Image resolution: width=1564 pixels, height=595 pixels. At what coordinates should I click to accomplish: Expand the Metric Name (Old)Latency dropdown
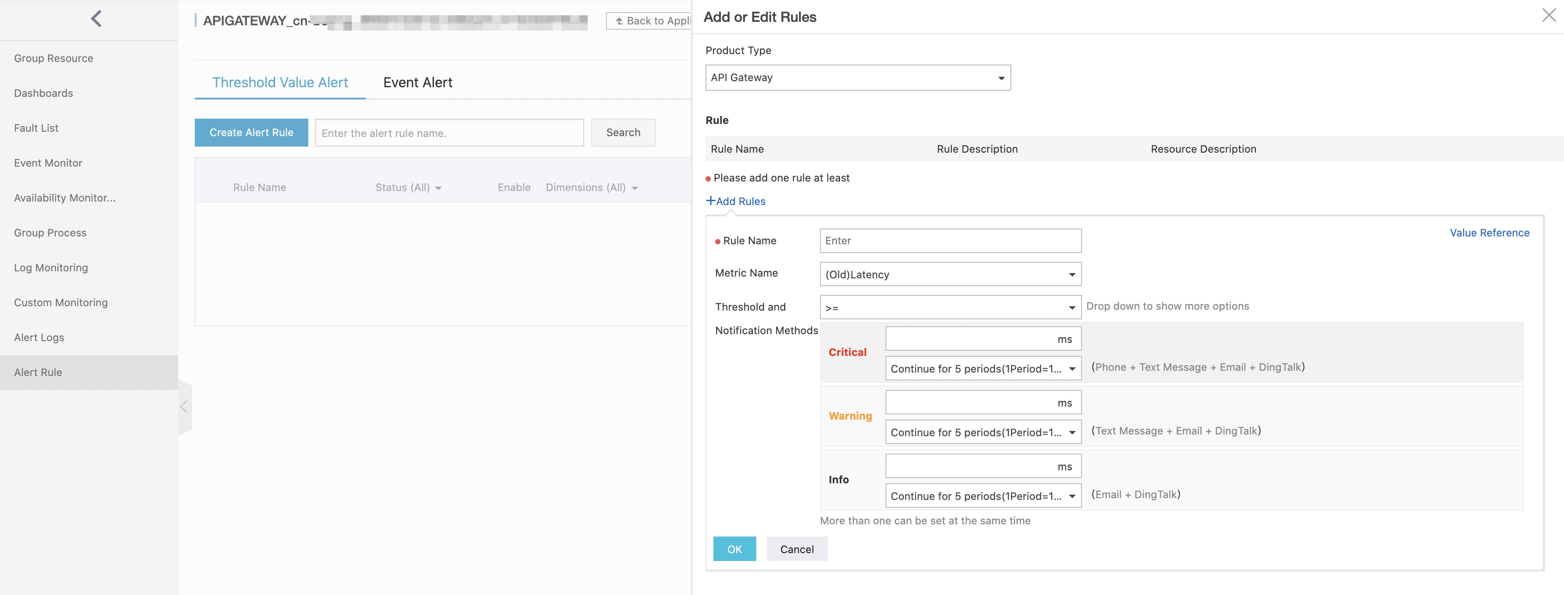pos(950,275)
